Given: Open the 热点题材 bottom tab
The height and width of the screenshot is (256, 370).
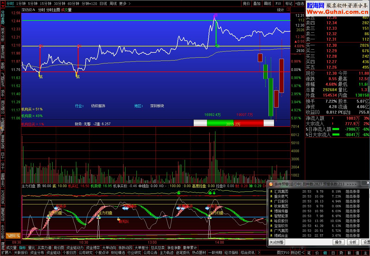Looking at the screenshot, I should point(199,253).
